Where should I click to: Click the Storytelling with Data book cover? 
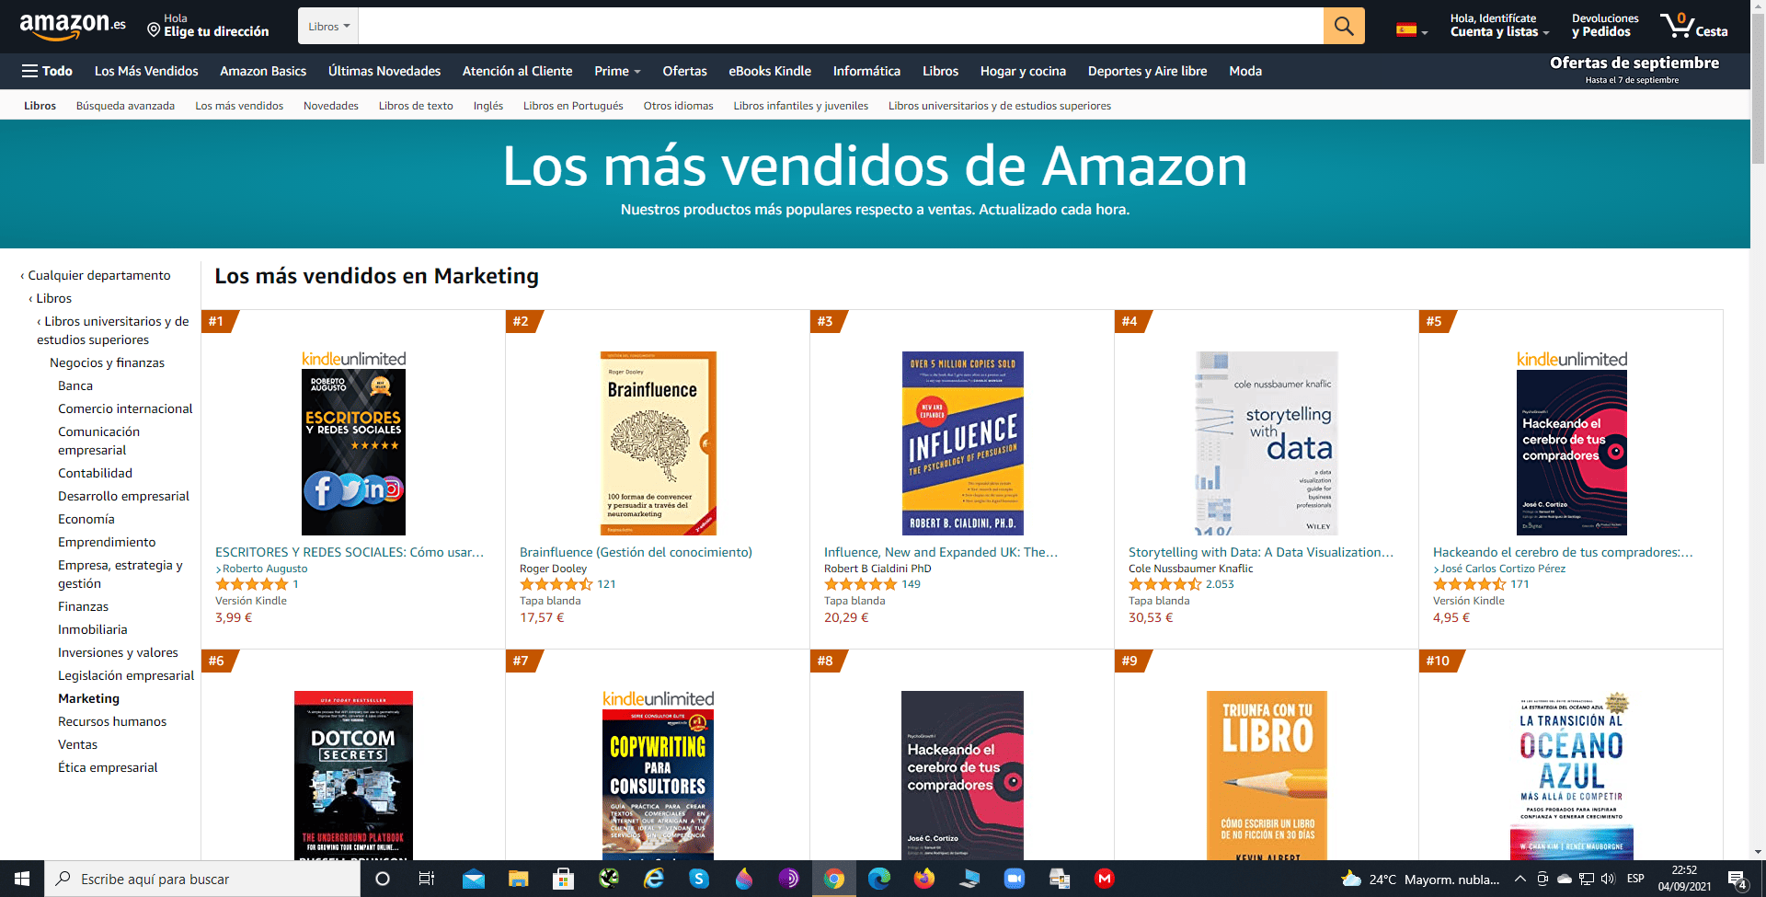pos(1267,443)
